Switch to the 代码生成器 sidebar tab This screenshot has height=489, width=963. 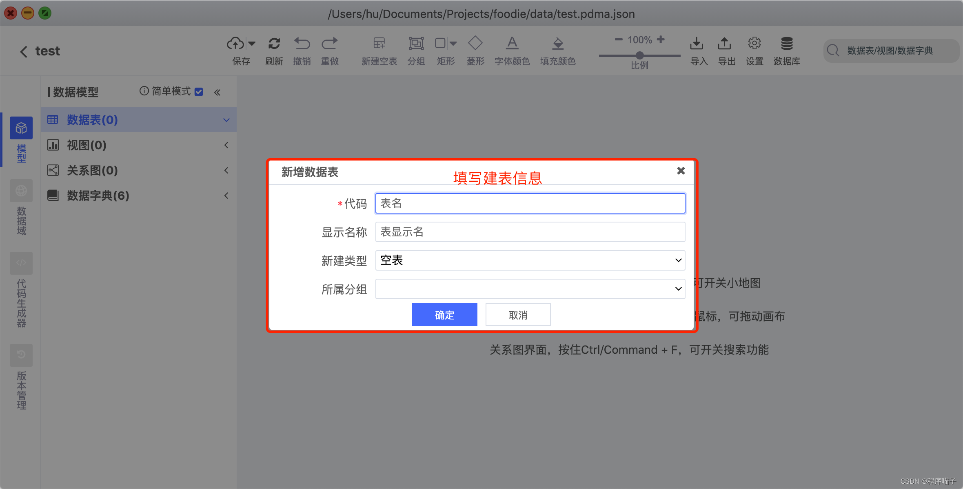tap(21, 290)
